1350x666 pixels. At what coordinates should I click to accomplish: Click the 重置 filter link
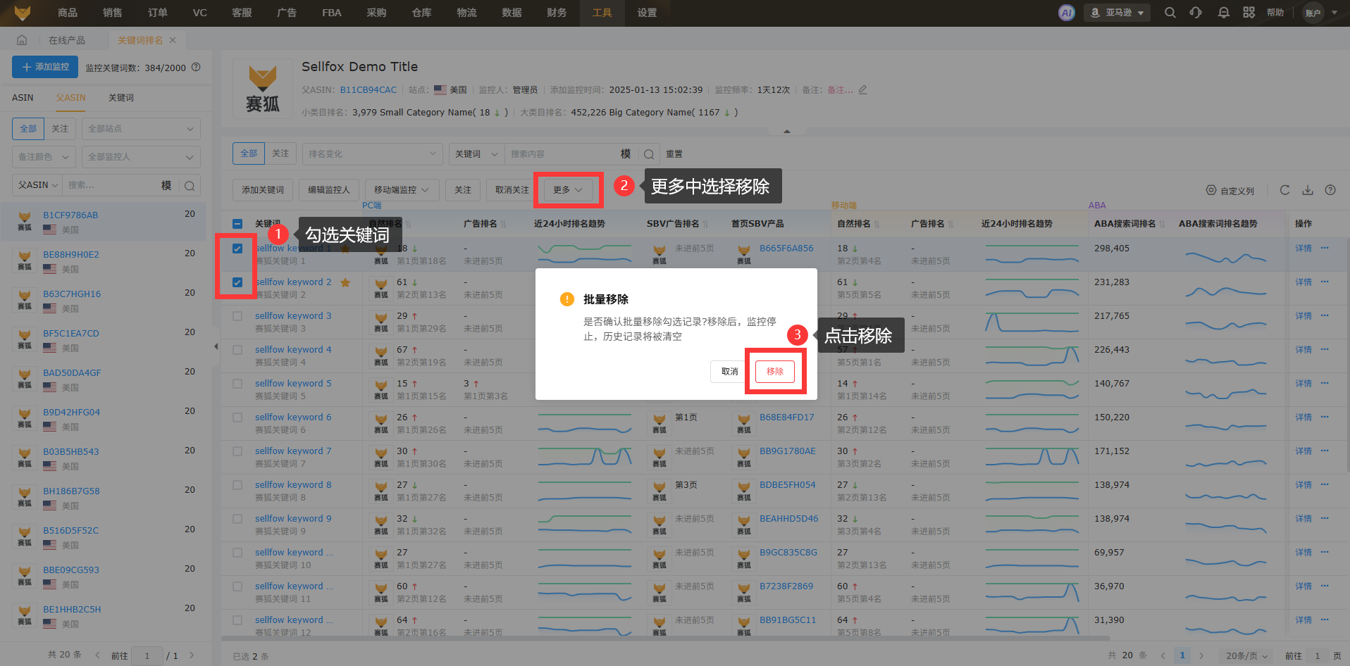point(674,154)
